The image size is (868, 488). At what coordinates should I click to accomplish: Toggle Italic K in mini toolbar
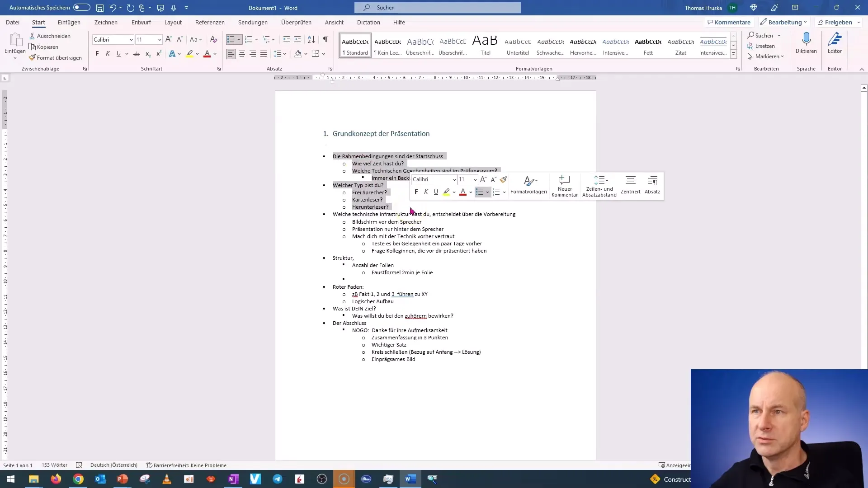point(426,192)
